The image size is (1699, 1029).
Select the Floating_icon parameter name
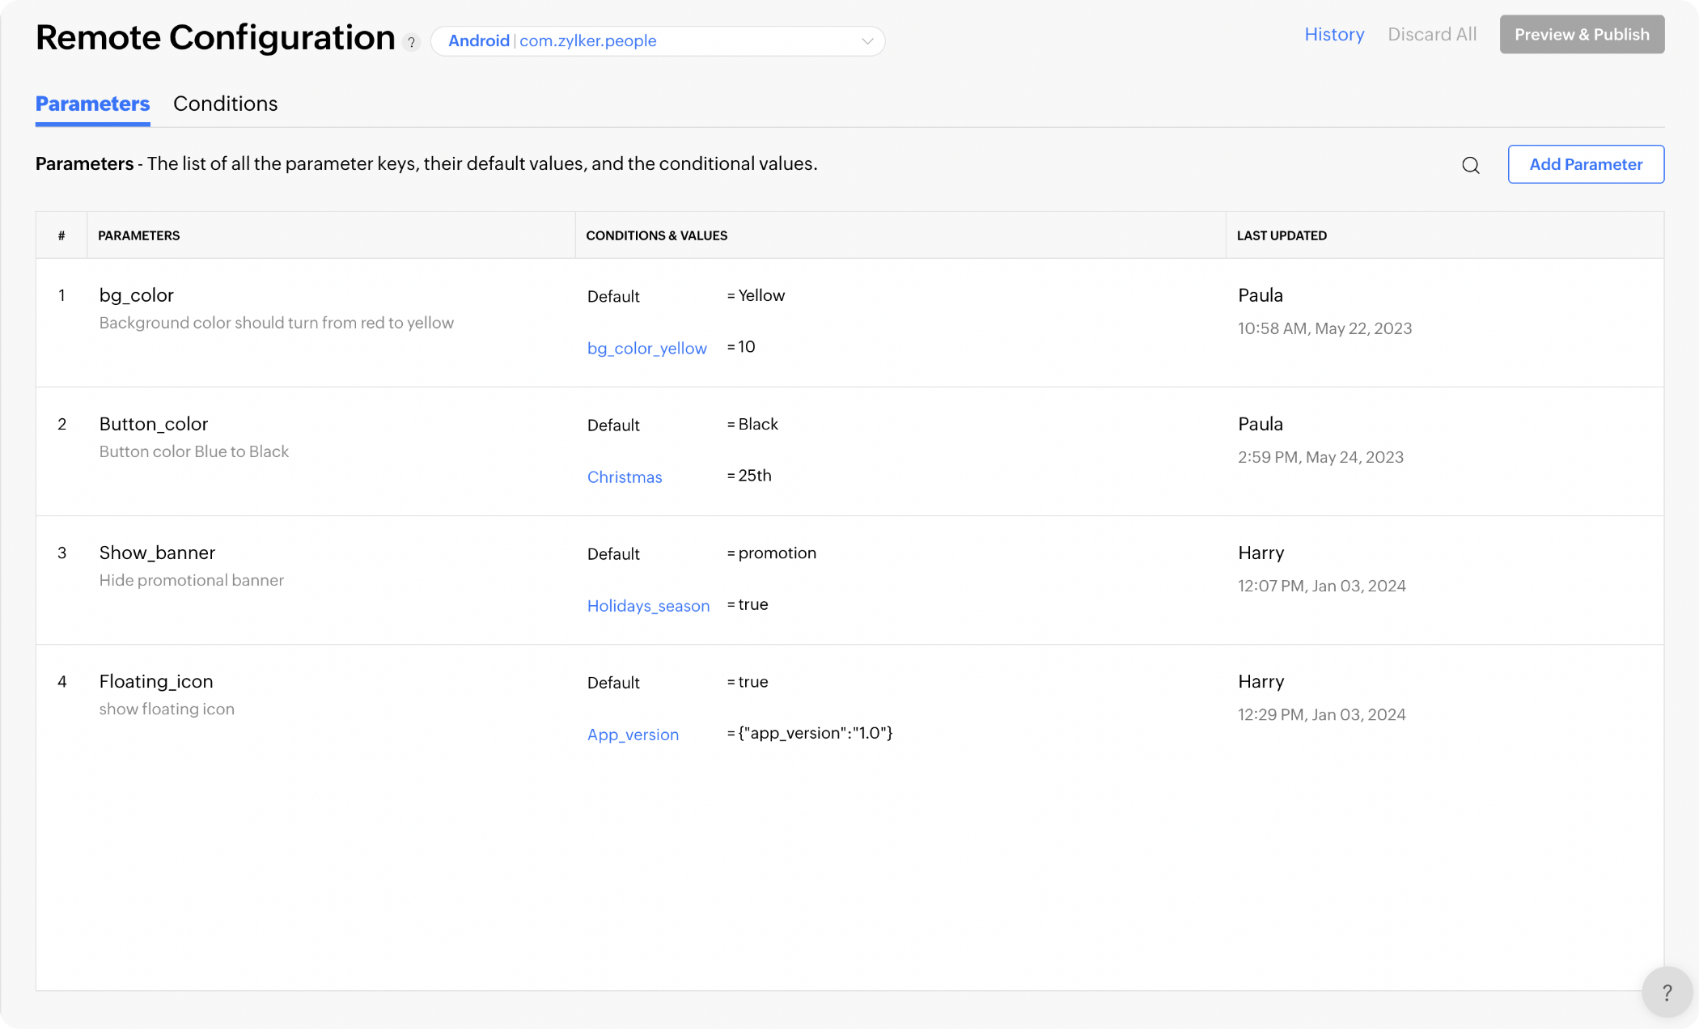[x=156, y=681]
